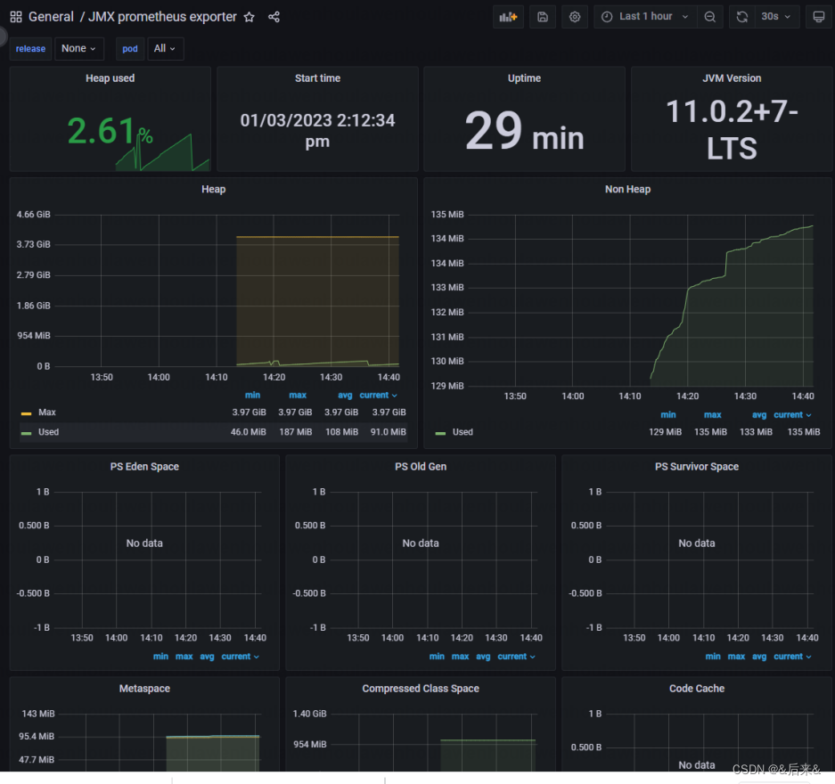Open the General folder breadcrumb

[51, 17]
